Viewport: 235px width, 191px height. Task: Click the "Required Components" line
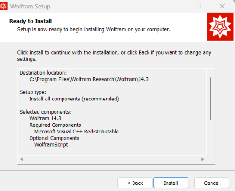[55, 125]
